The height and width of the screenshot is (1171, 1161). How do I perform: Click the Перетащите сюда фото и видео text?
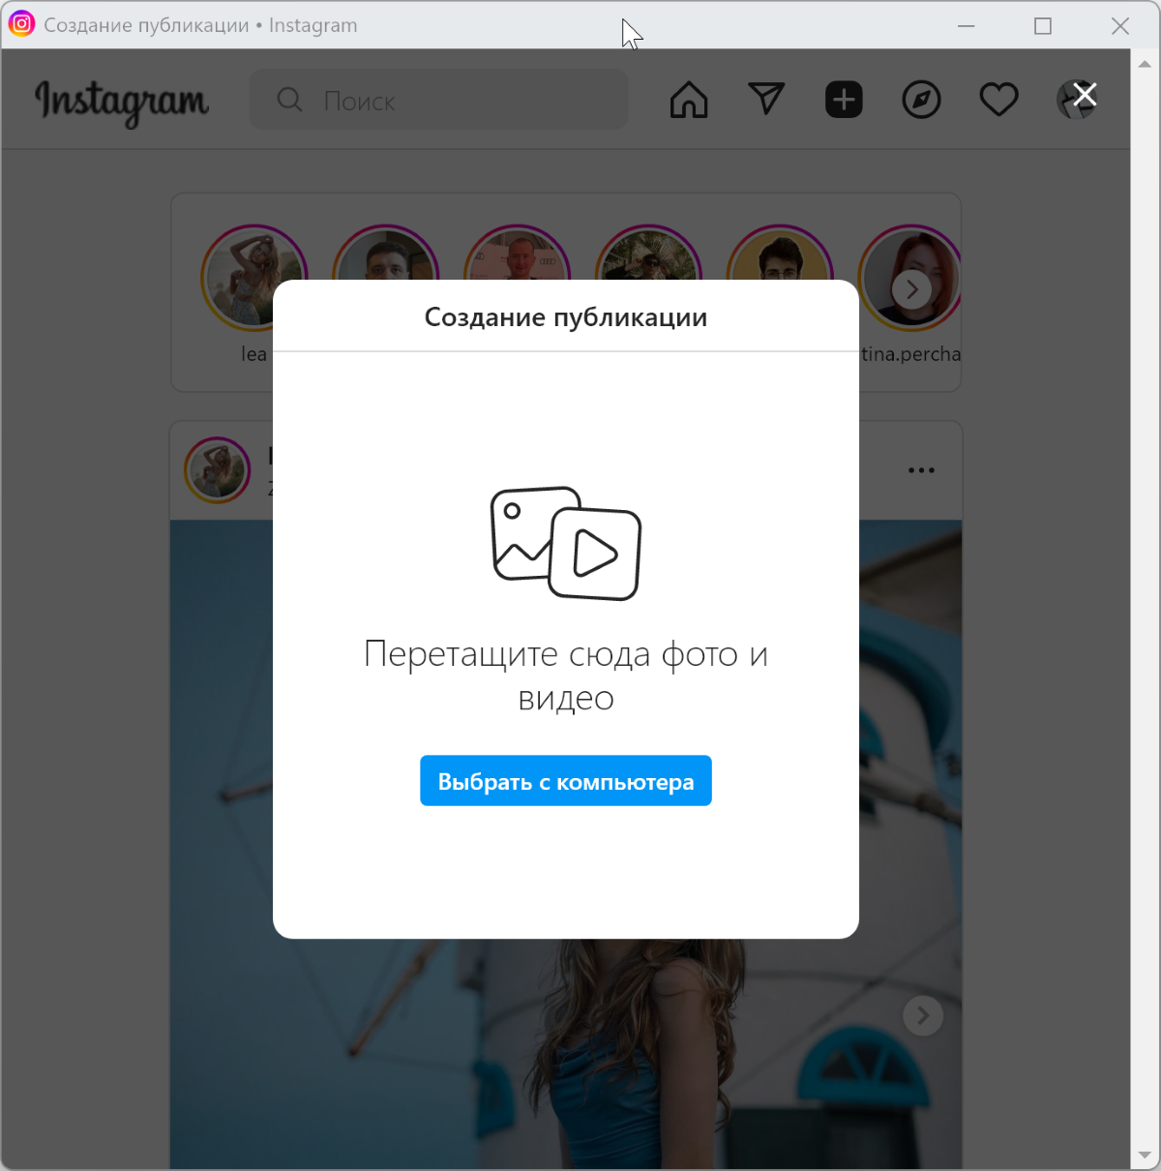pyautogui.click(x=566, y=676)
